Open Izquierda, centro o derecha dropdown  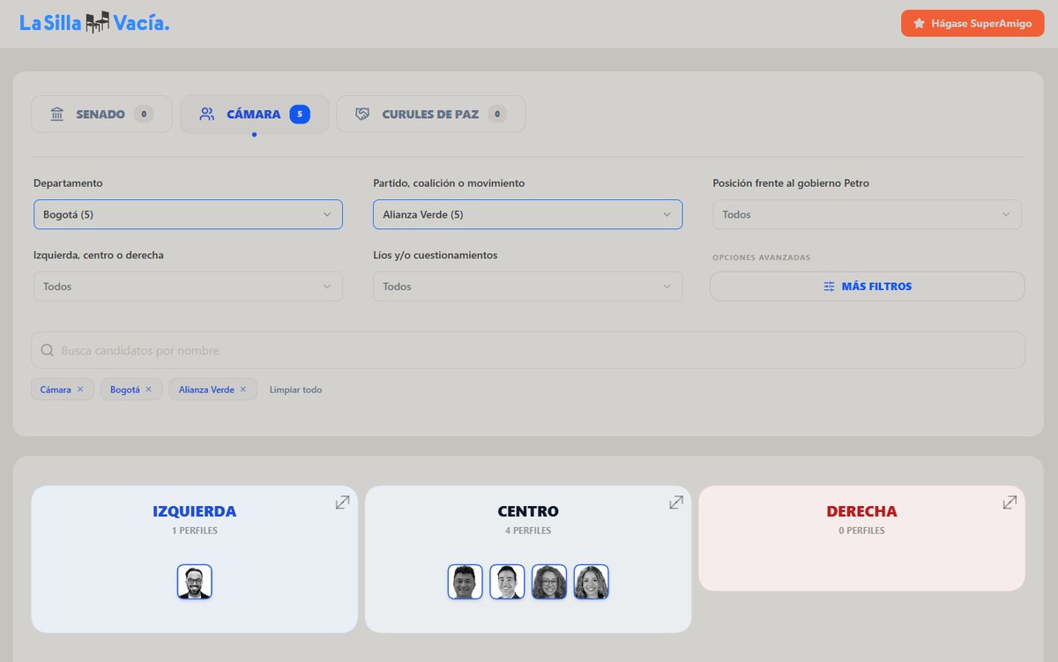click(x=188, y=286)
